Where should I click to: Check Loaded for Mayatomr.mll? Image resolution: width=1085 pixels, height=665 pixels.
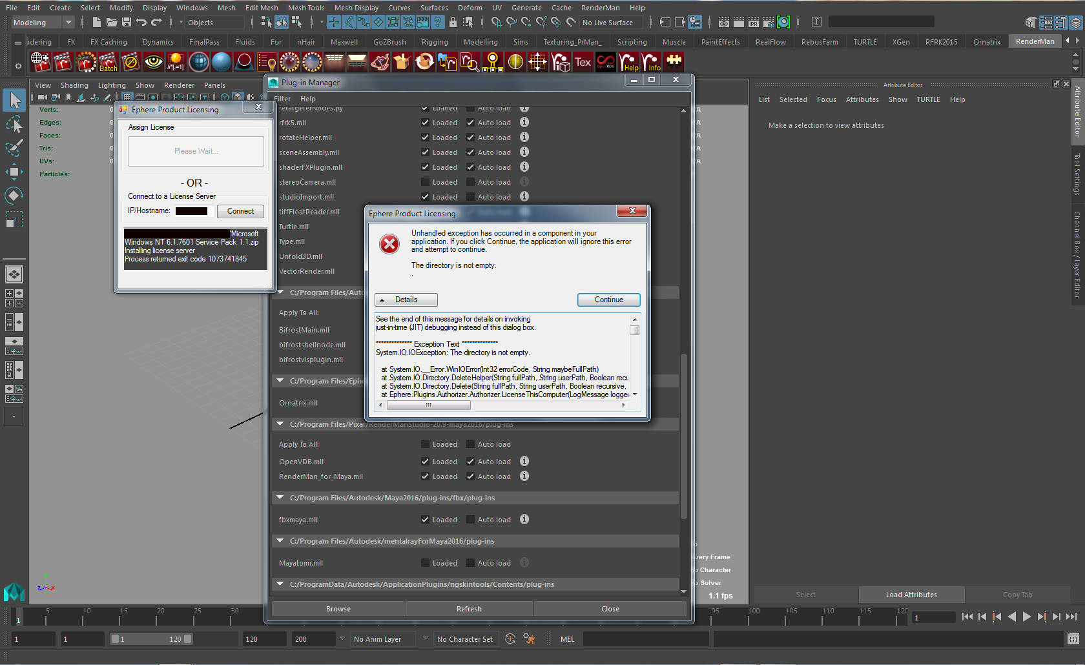pyautogui.click(x=425, y=563)
